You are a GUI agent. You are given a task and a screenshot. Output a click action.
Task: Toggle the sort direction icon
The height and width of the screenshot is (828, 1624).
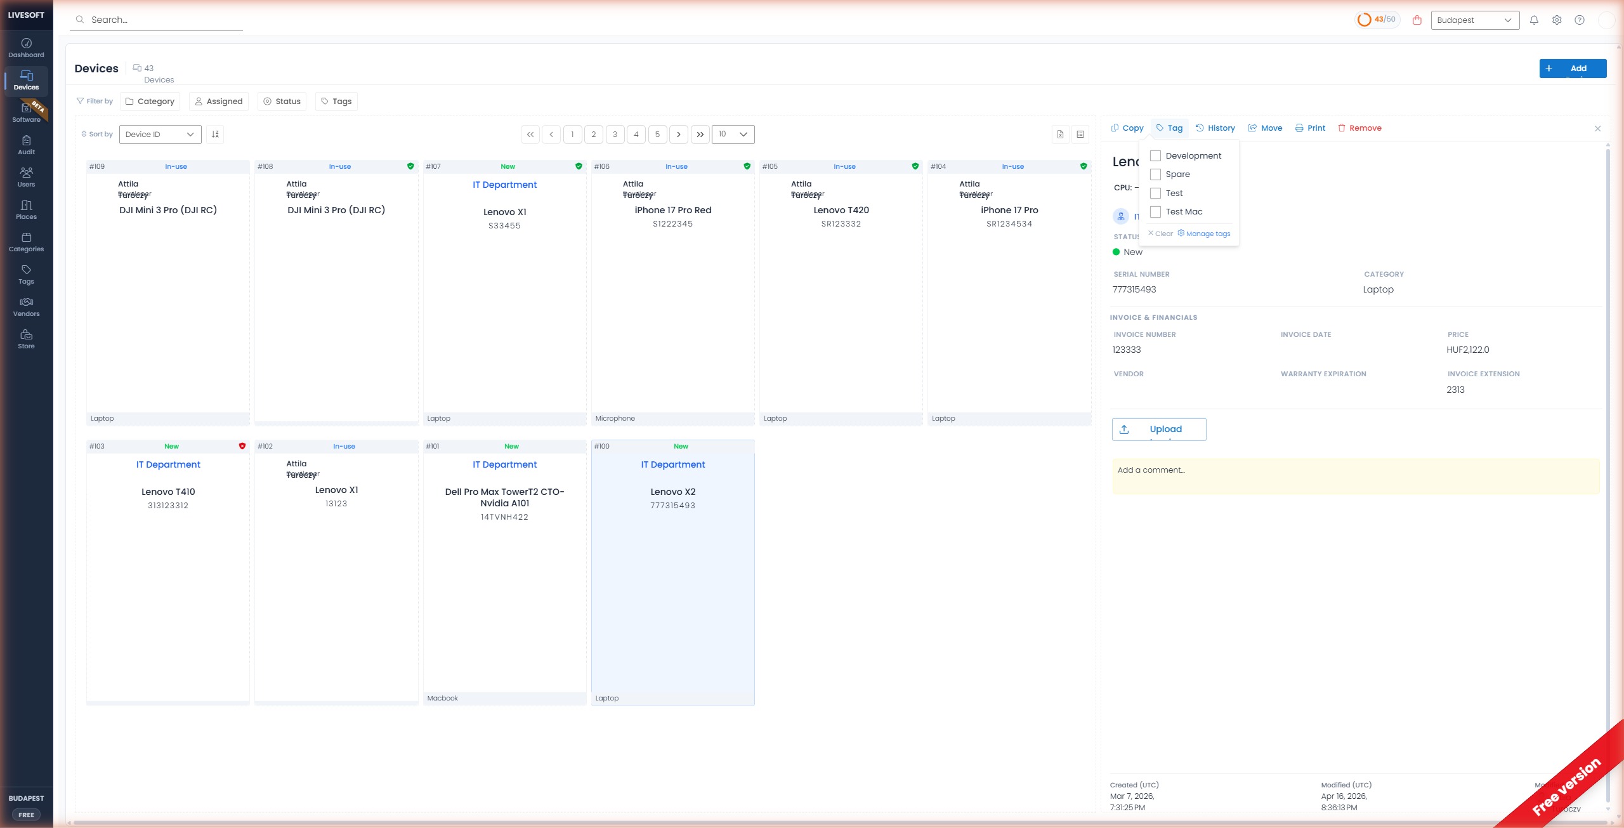215,134
